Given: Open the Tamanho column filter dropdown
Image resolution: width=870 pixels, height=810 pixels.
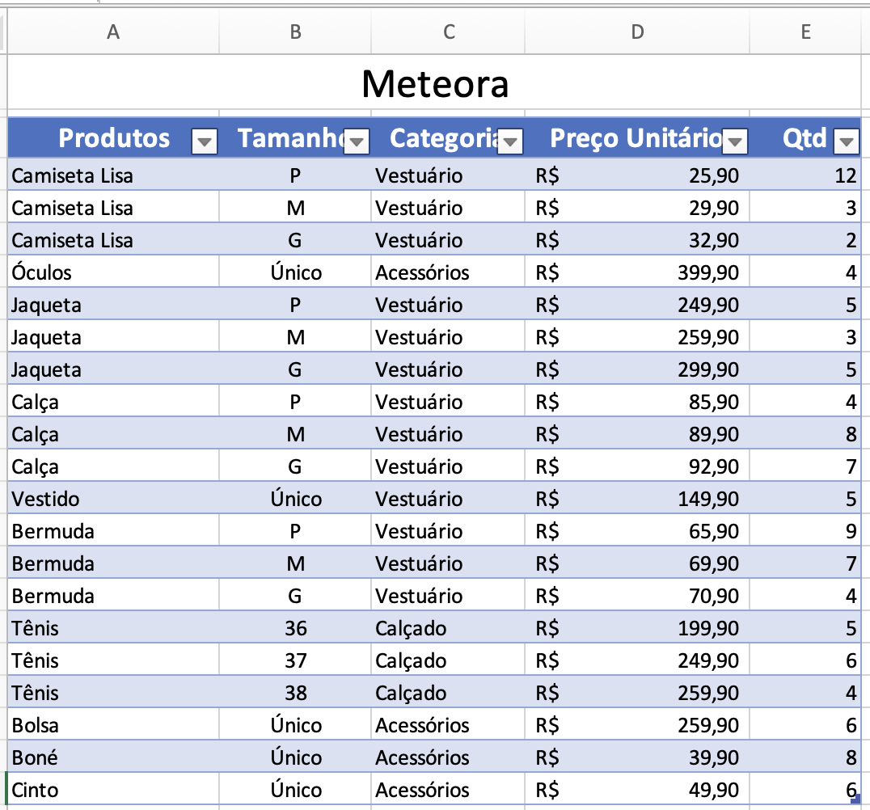Looking at the screenshot, I should (x=357, y=142).
